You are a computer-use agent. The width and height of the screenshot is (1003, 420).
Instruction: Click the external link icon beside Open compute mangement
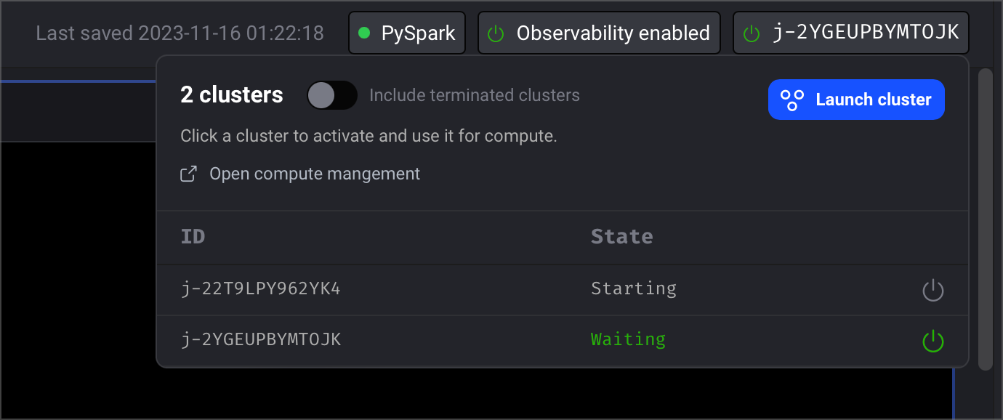coord(188,174)
